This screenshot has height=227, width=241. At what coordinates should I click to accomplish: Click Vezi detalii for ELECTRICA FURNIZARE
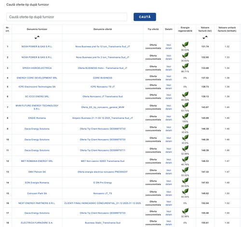point(169,223)
